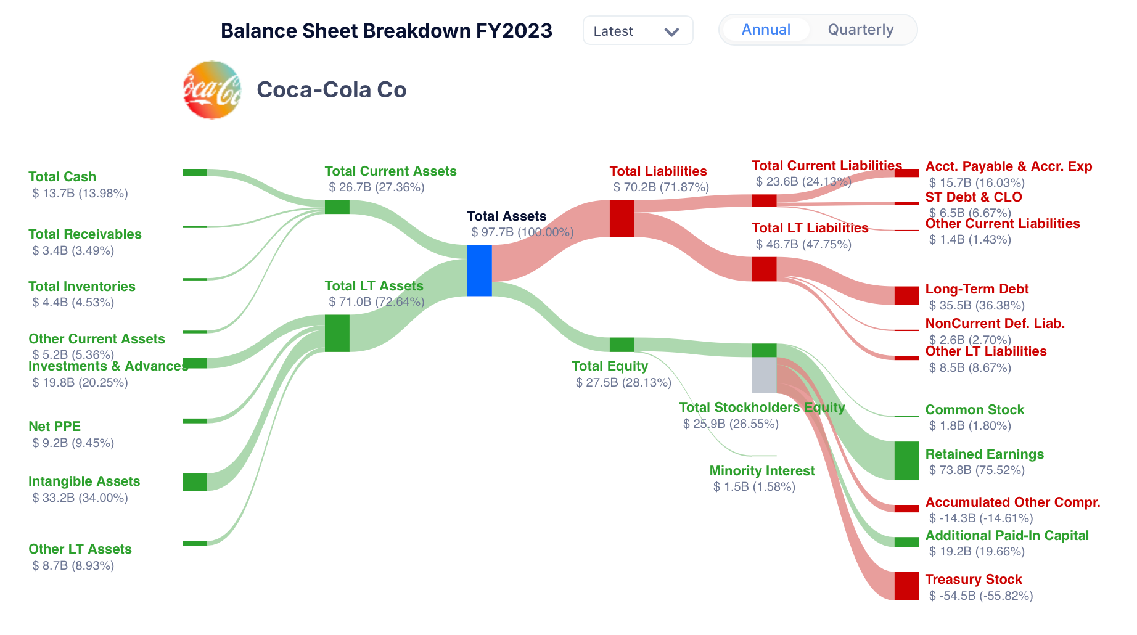Click the Long-Term Debt label

(977, 289)
